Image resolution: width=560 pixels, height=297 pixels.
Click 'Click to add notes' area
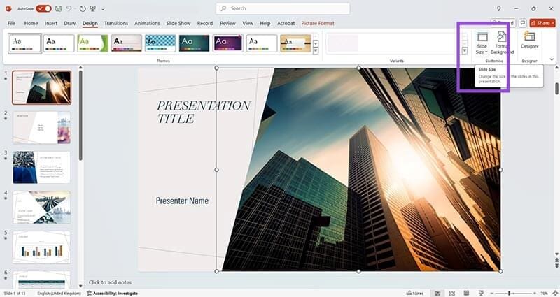[110, 282]
